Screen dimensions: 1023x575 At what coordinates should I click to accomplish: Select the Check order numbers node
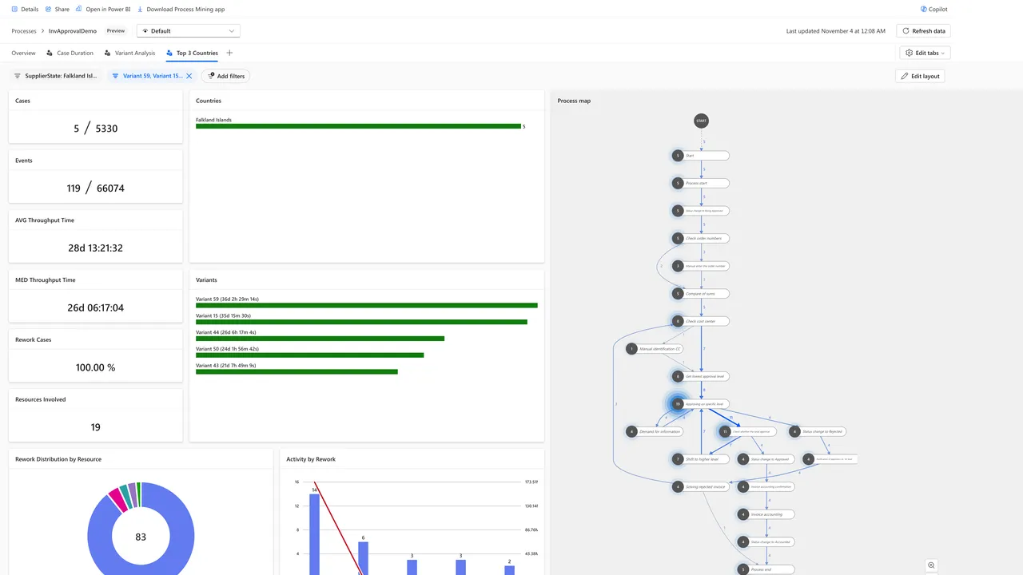point(701,238)
